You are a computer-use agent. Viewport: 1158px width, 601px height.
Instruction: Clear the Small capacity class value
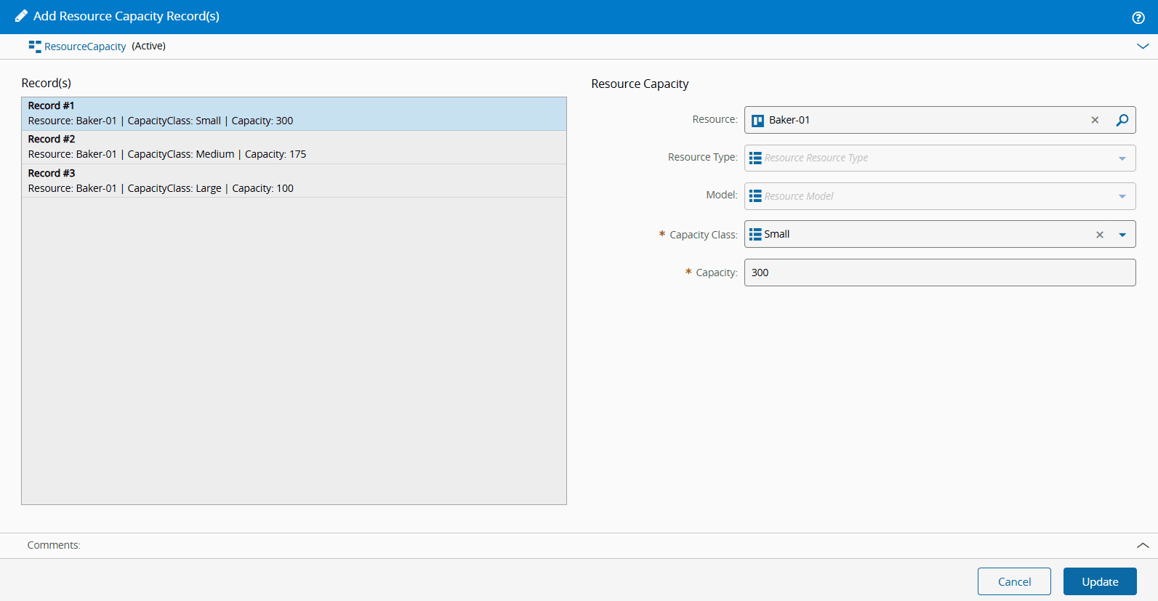(x=1100, y=235)
